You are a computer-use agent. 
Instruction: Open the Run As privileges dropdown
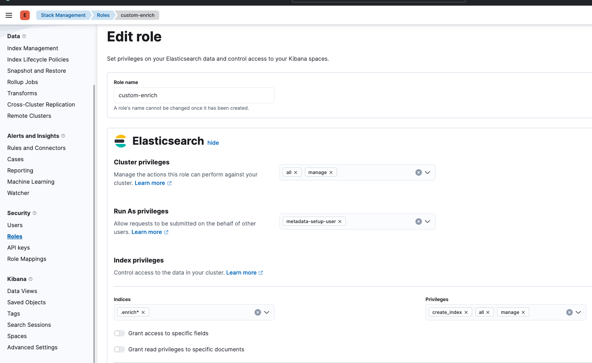(428, 221)
